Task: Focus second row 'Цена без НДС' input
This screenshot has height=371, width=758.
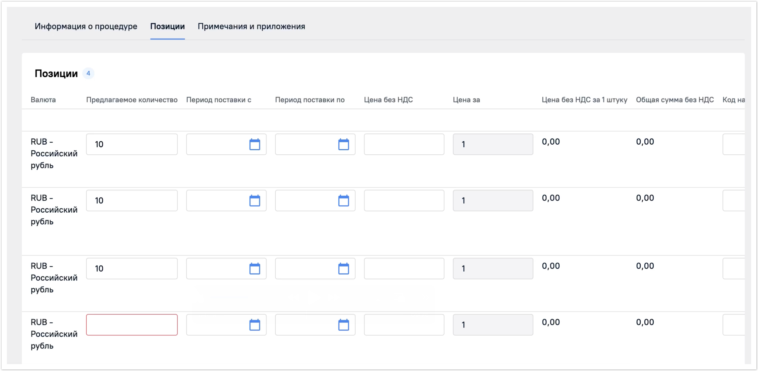Action: pyautogui.click(x=404, y=200)
